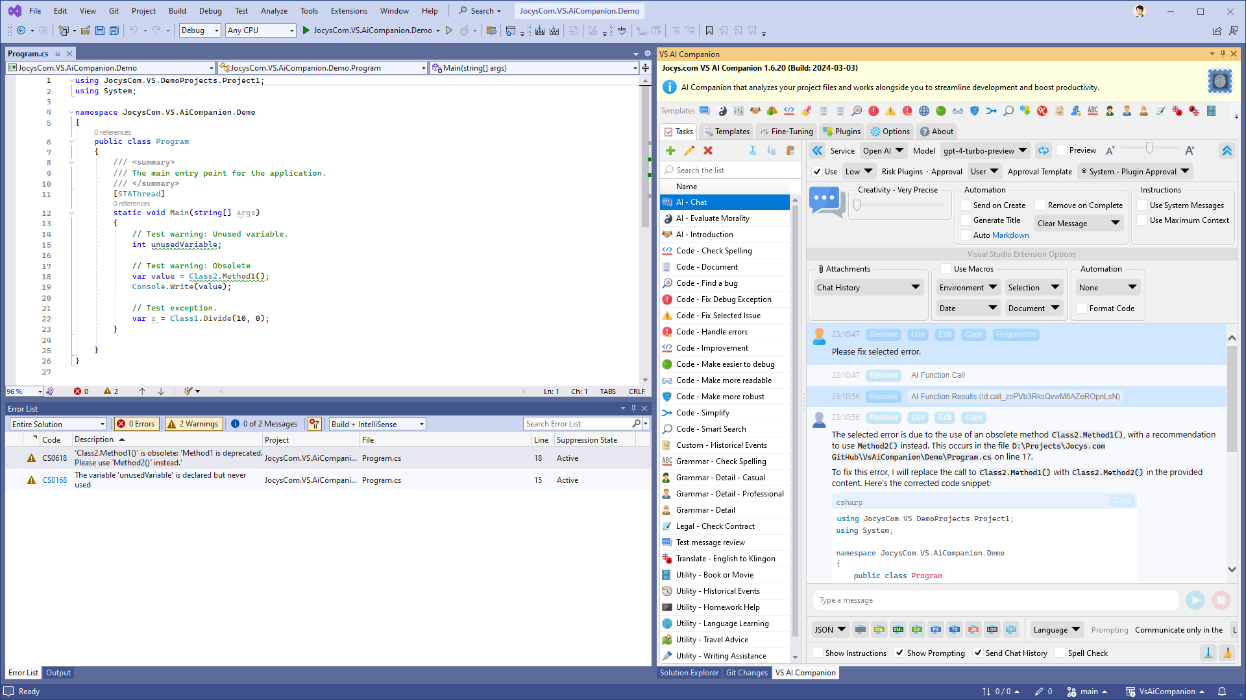Click the 2 Warnings filter in Error List
The height and width of the screenshot is (700, 1246).
tap(193, 423)
